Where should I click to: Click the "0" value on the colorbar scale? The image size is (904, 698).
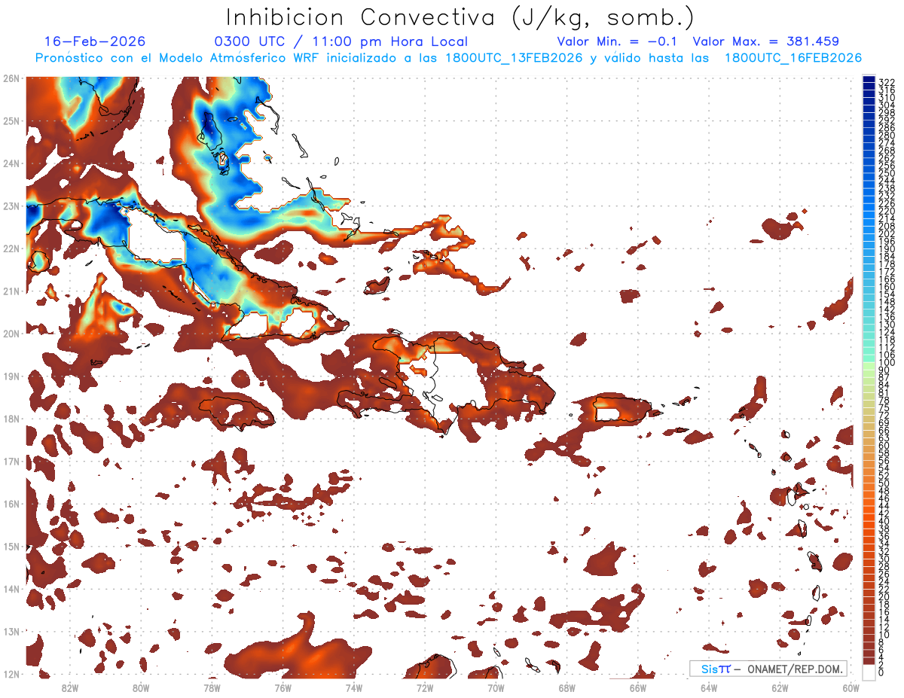[x=881, y=672]
